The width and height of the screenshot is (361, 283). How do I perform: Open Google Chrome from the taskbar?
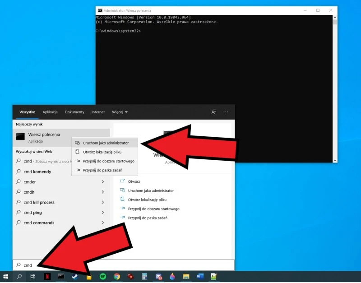point(116,276)
